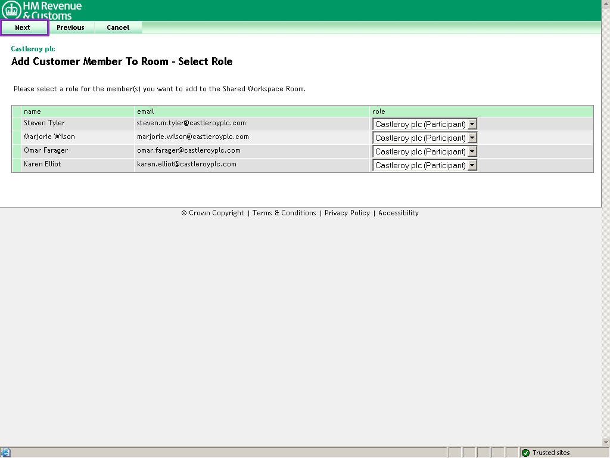Select Steven Tyler's email address cell
610x458 pixels.
(191, 123)
